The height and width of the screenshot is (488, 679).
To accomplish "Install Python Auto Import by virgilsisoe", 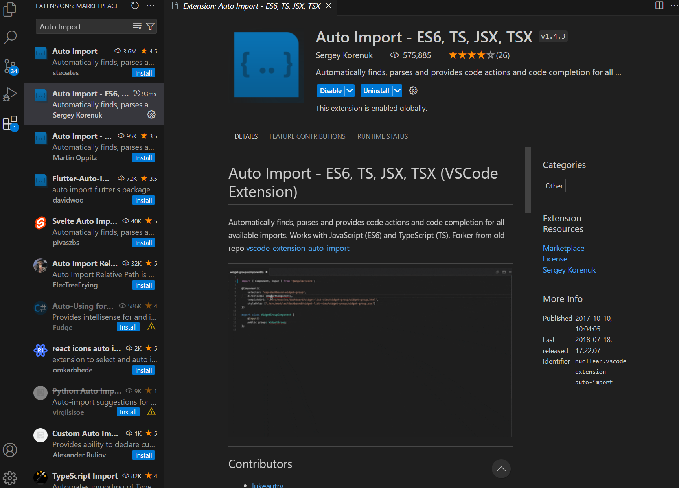I will [128, 412].
